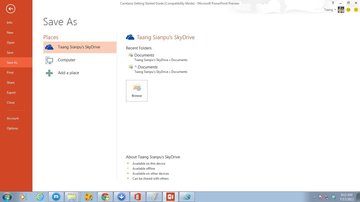
Task: Open the Windows Start menu
Action: point(7,197)
